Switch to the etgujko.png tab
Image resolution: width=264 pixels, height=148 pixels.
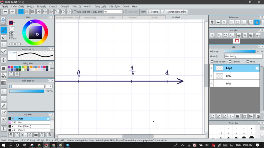pyautogui.click(x=90, y=17)
